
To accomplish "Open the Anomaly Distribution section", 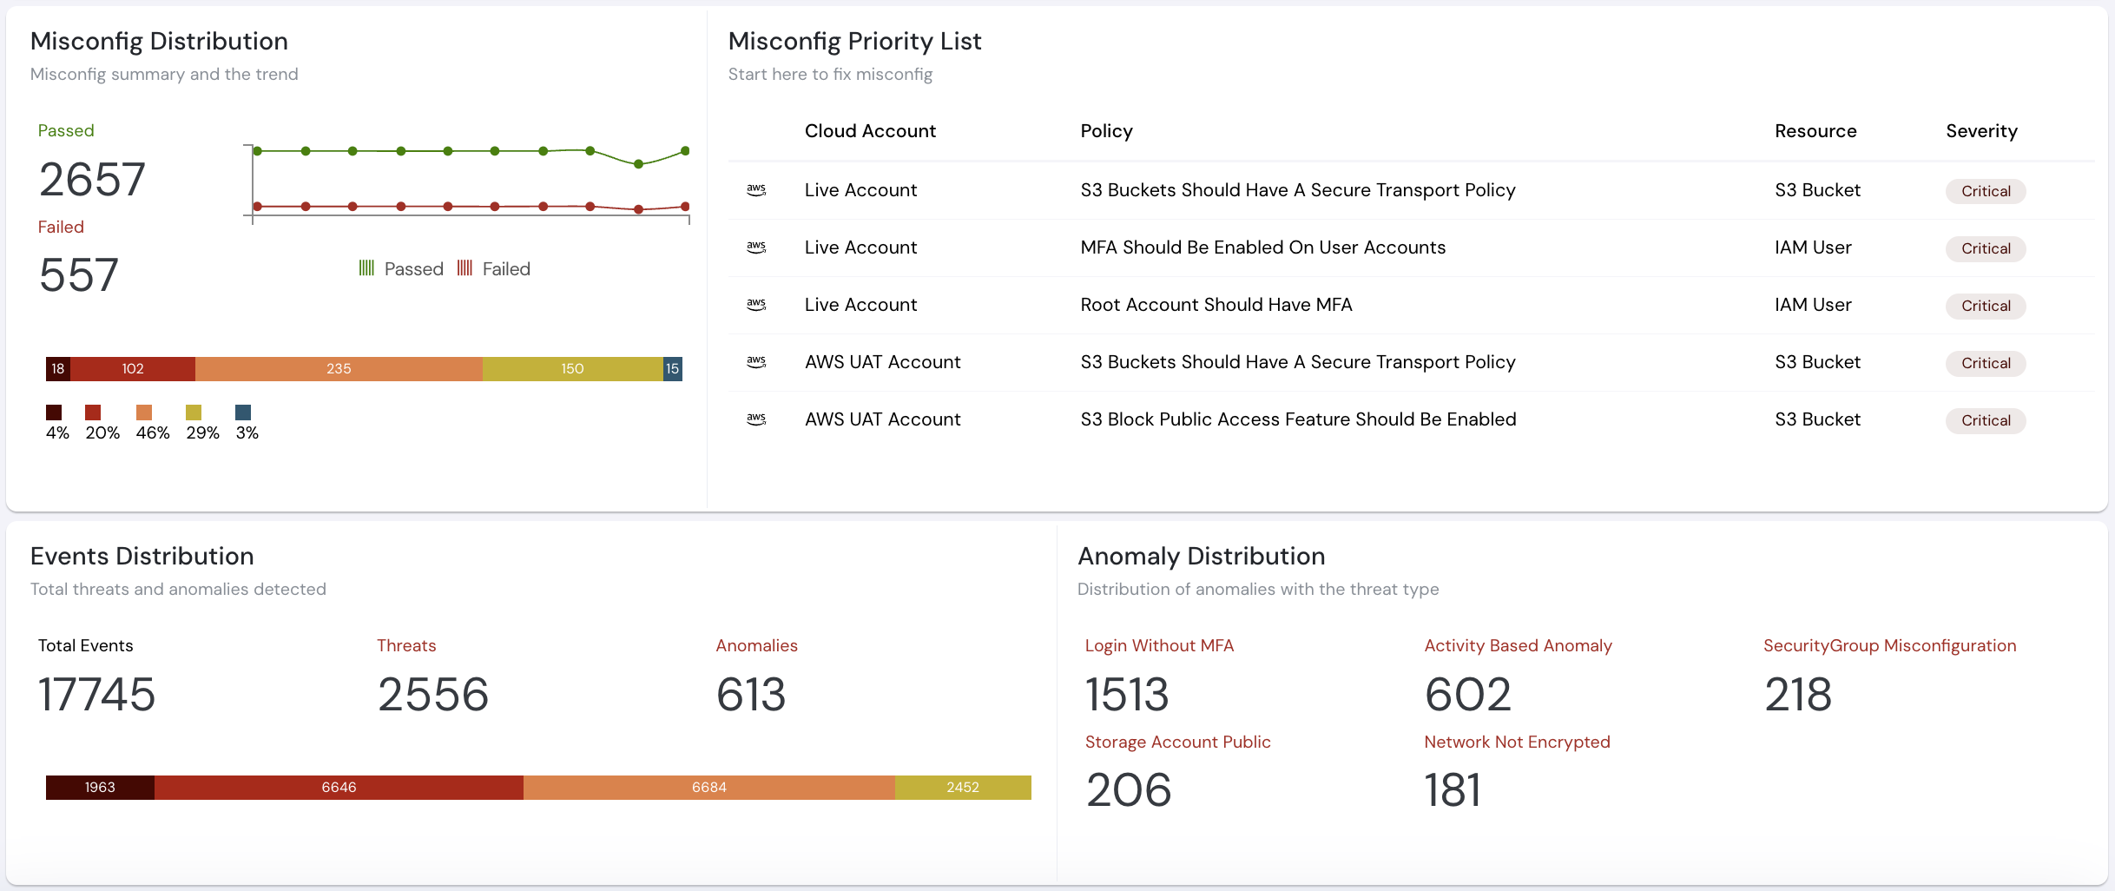I will point(1202,556).
